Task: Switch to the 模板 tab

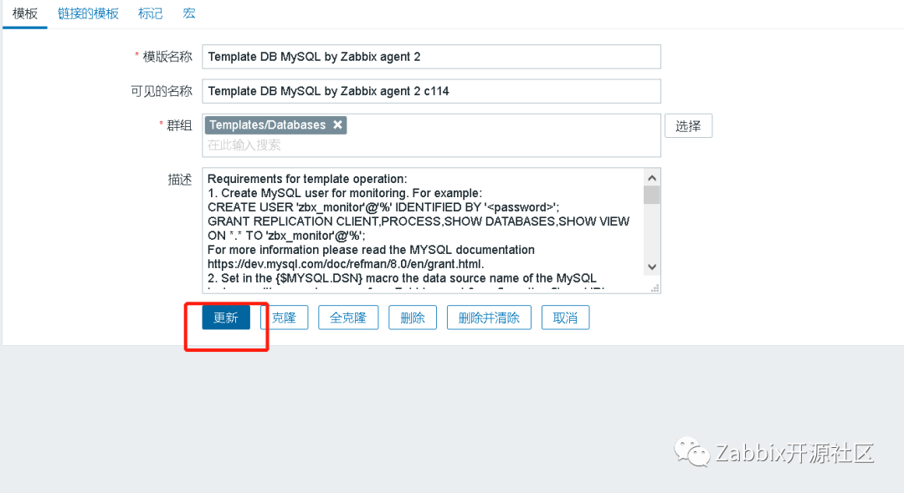Action: point(25,13)
